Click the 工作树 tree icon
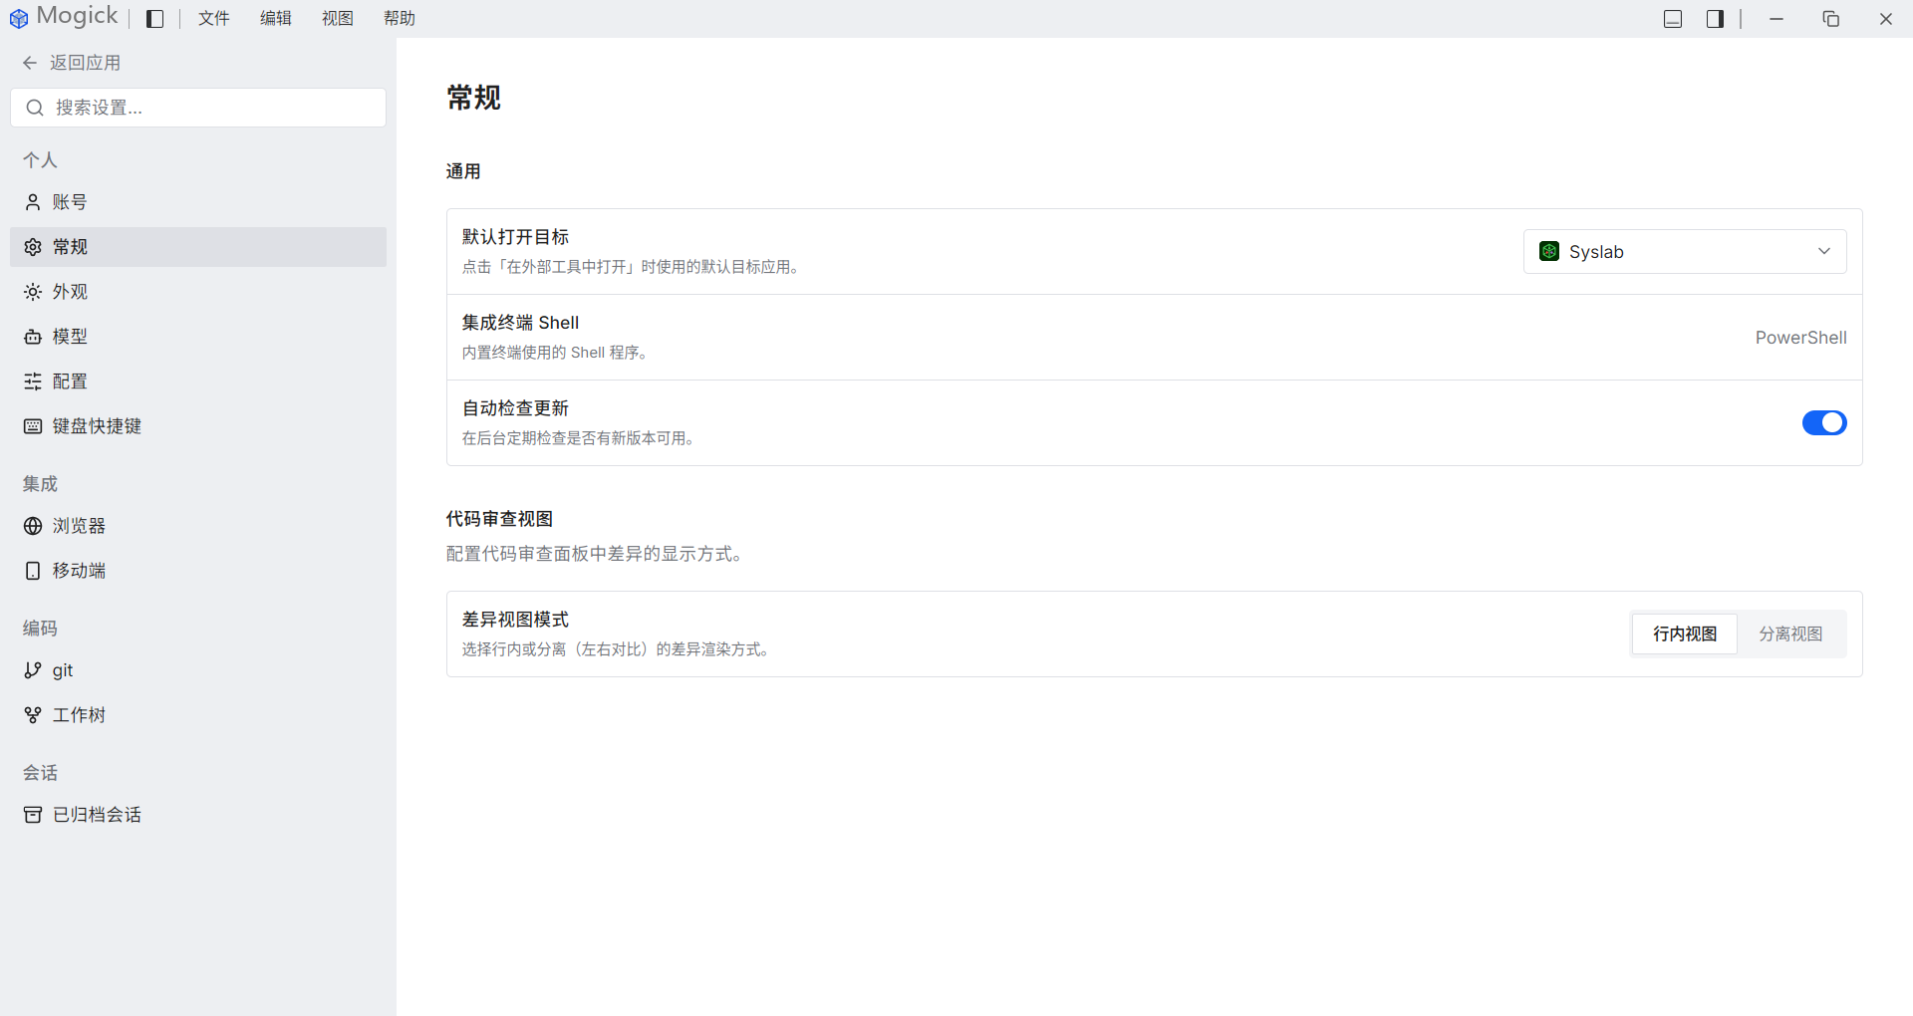This screenshot has height=1016, width=1913. pos(33,715)
